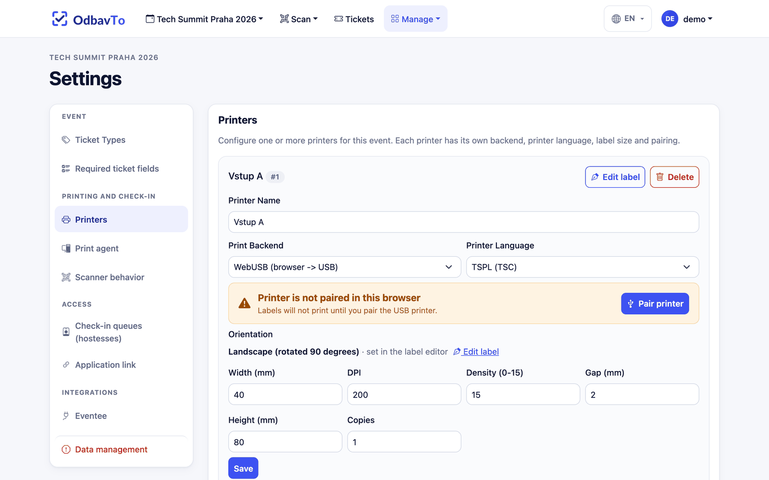
Task: Click the Width (mm) field
Action: coord(285,395)
